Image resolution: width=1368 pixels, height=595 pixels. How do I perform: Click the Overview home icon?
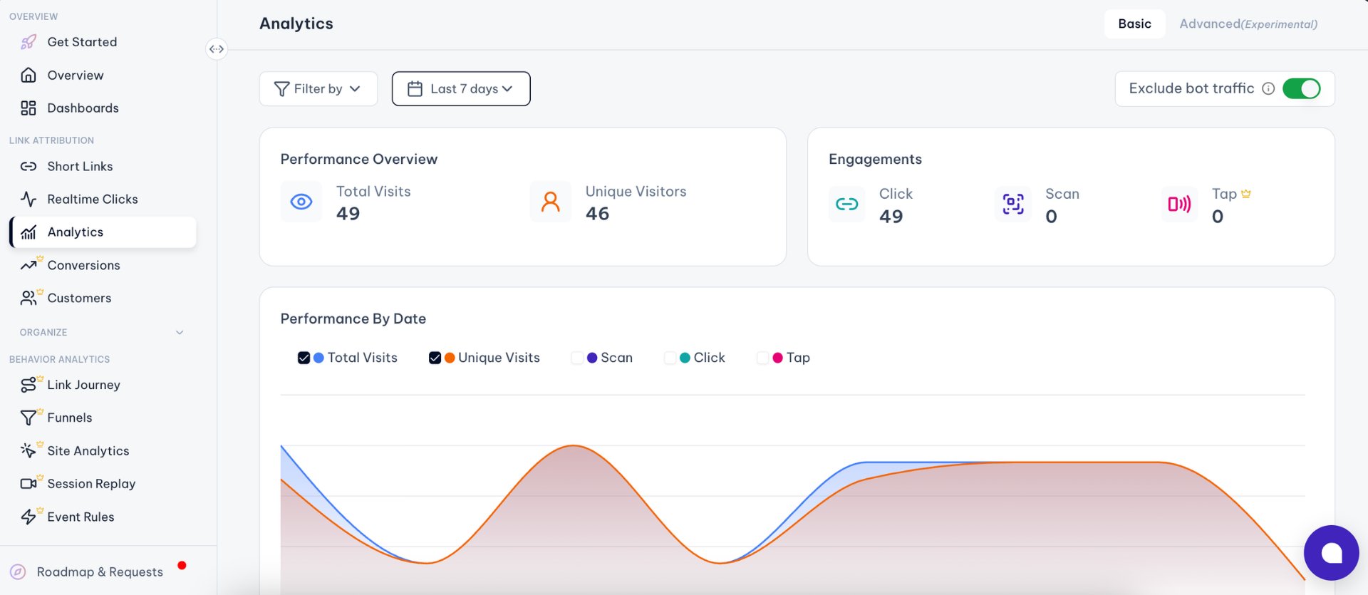pos(28,75)
